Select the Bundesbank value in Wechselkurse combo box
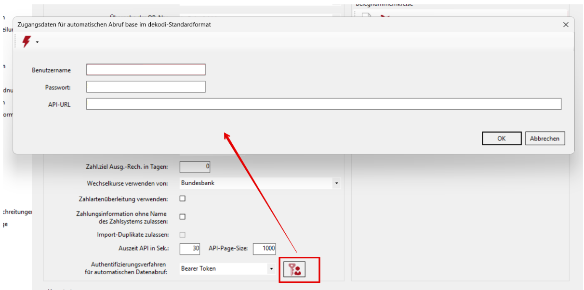This screenshot has width=584, height=290. 255,183
